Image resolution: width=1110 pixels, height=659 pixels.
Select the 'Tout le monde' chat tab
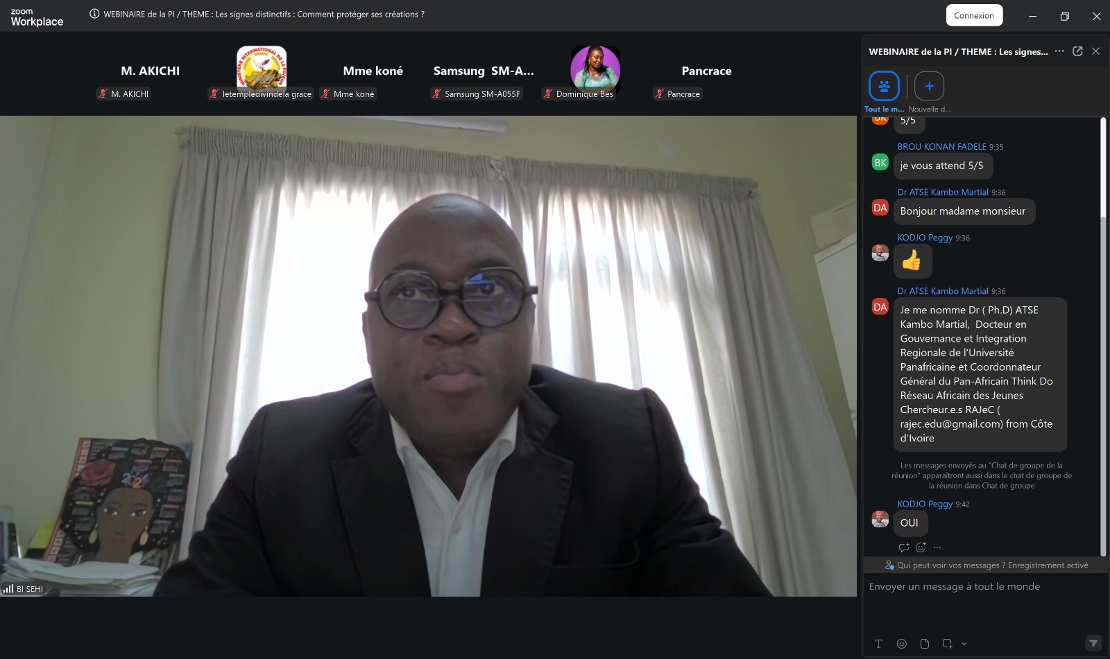(x=884, y=87)
